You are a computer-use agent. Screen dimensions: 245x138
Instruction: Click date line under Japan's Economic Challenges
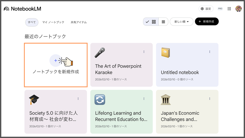(x=177, y=126)
